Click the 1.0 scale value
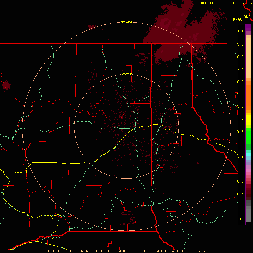 point(240,169)
